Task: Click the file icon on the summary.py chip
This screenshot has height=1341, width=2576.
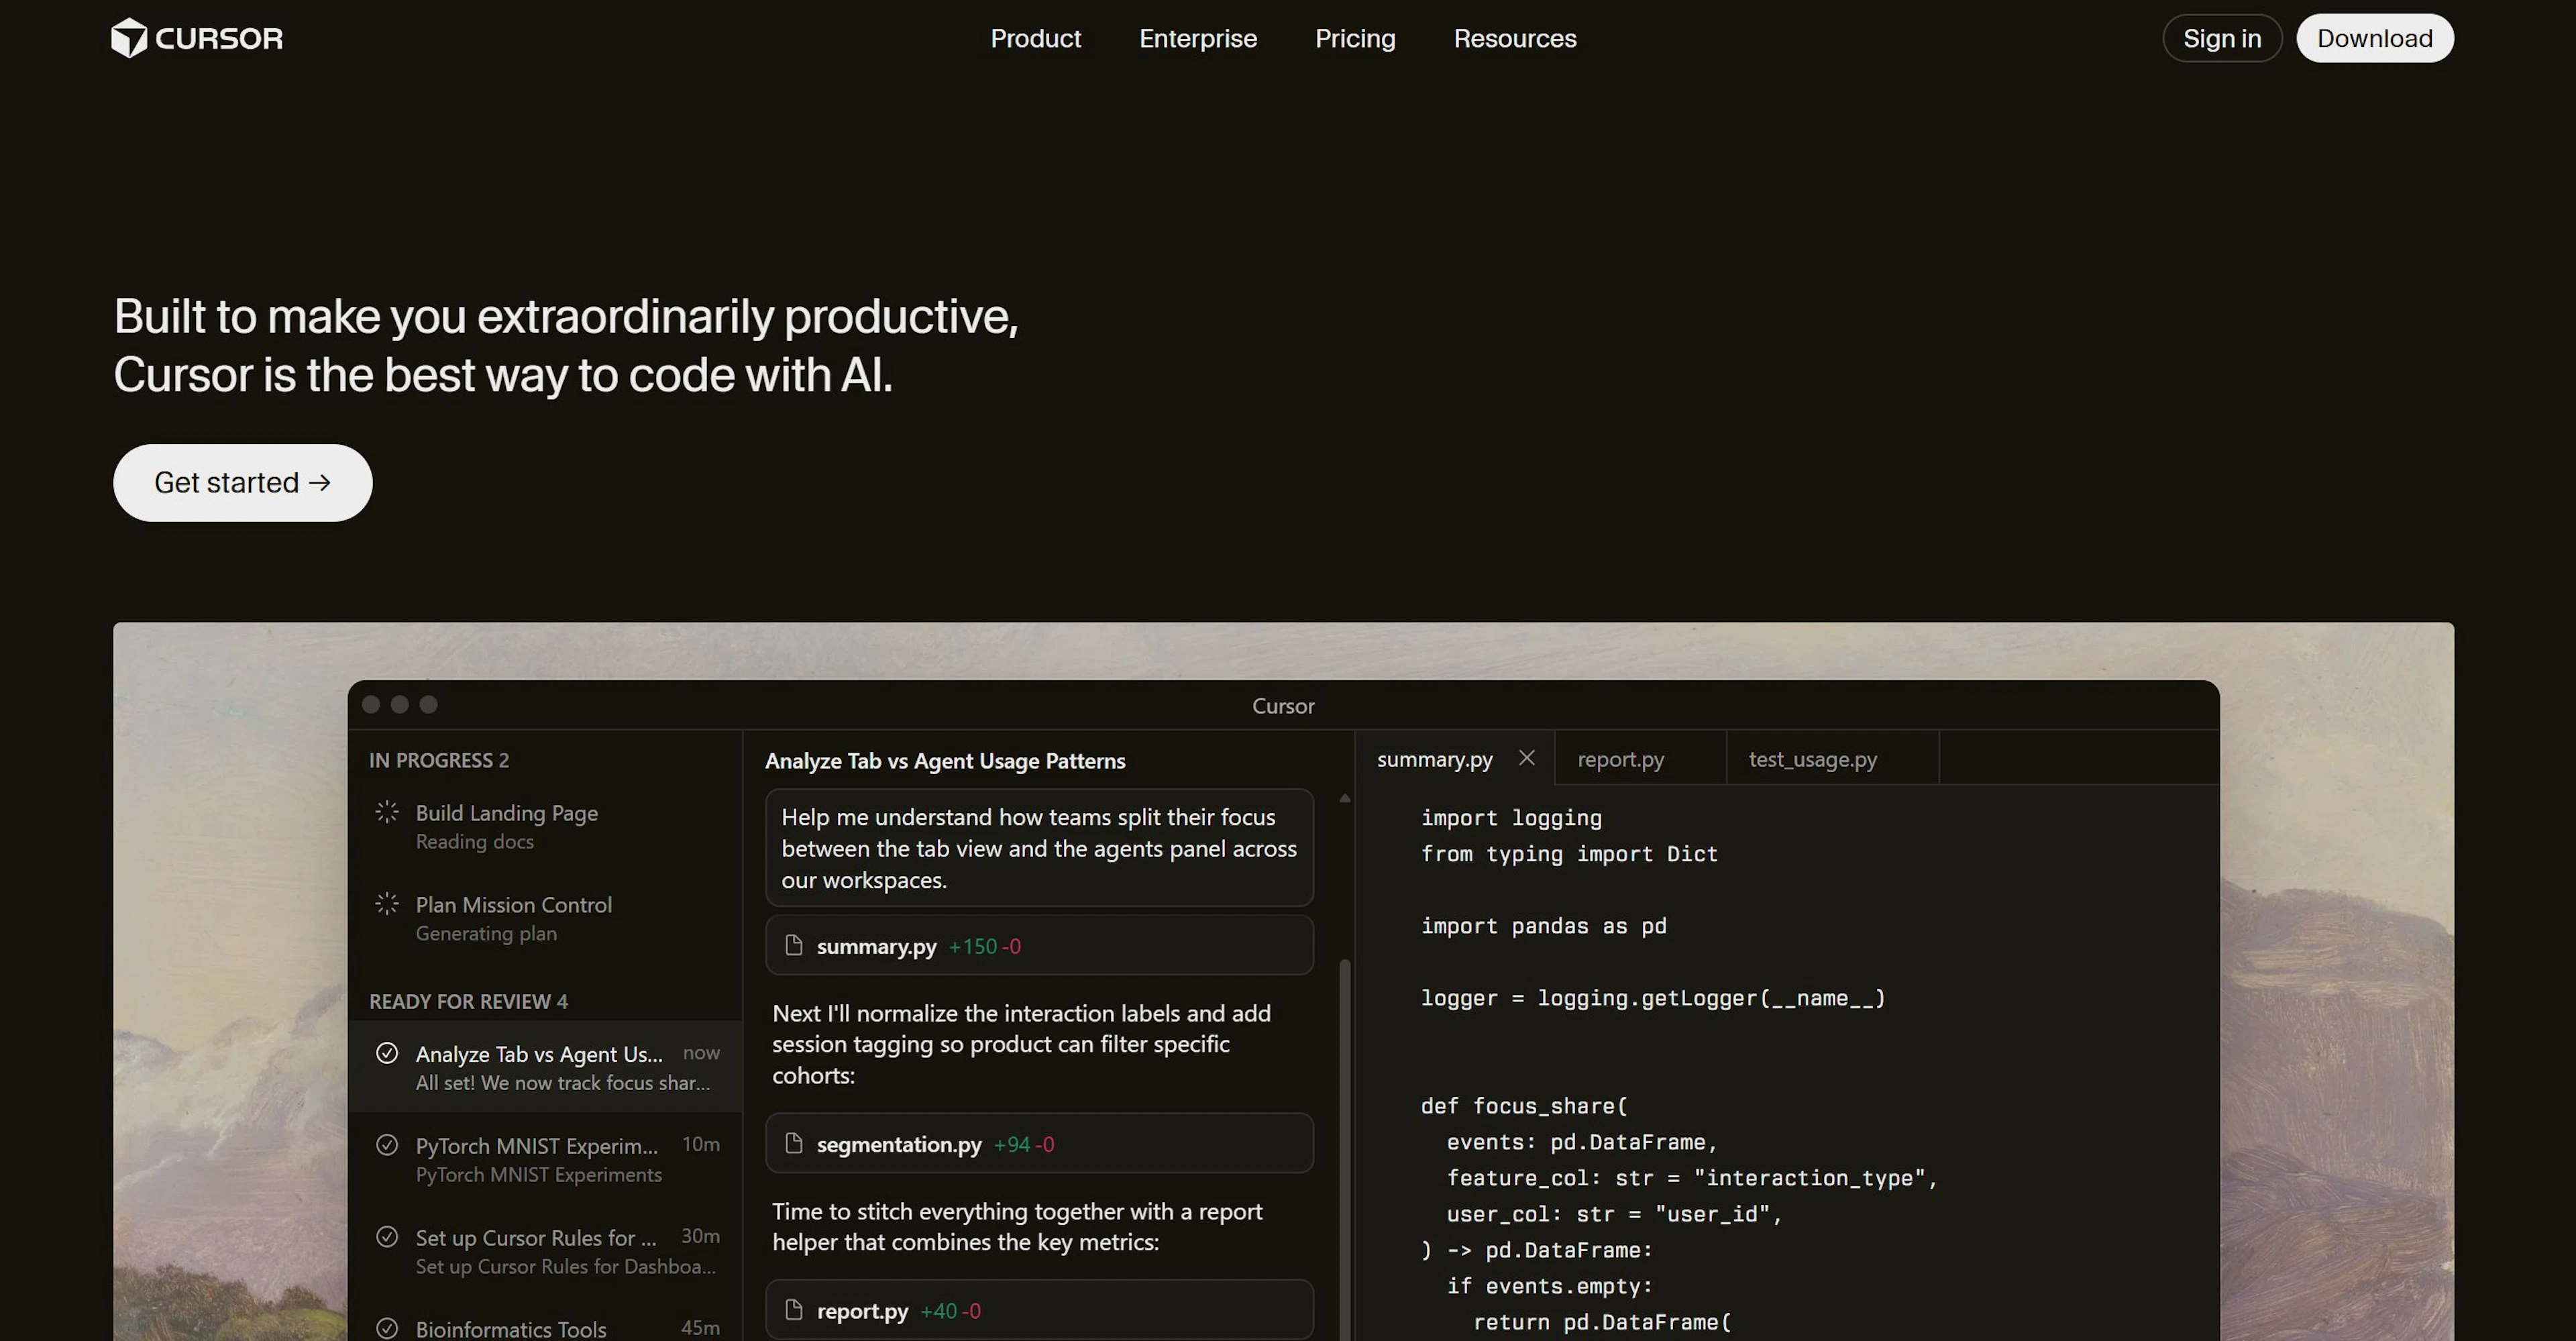Action: tap(794, 945)
